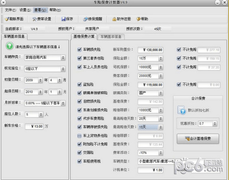Toggle 不计免赔 for 盗抢险

pos(179,85)
